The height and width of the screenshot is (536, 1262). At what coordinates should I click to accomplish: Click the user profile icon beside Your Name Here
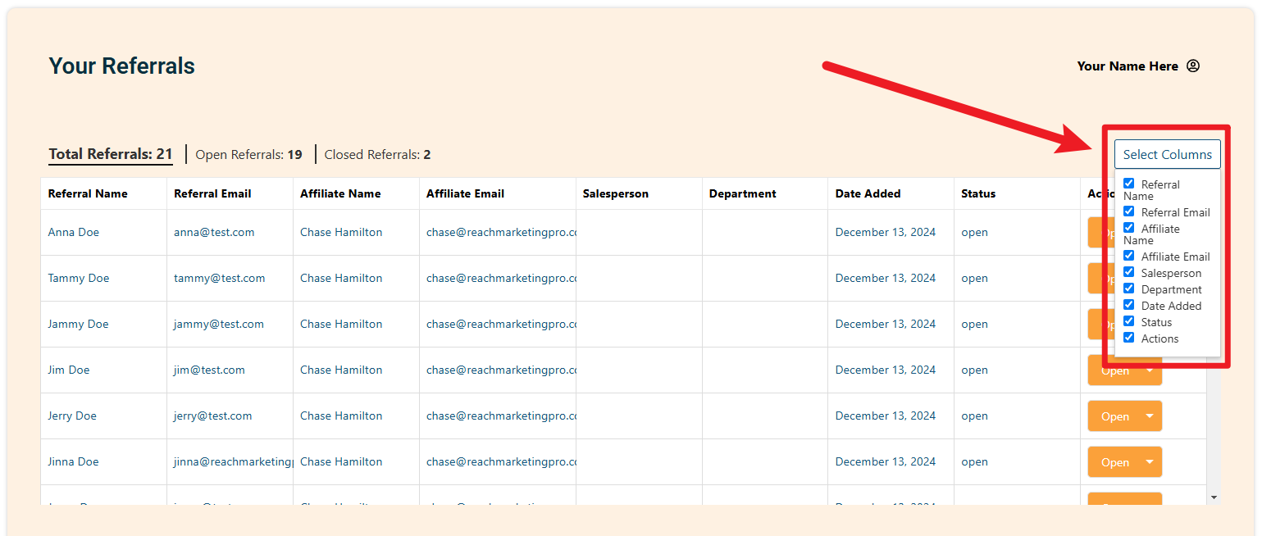[1193, 66]
